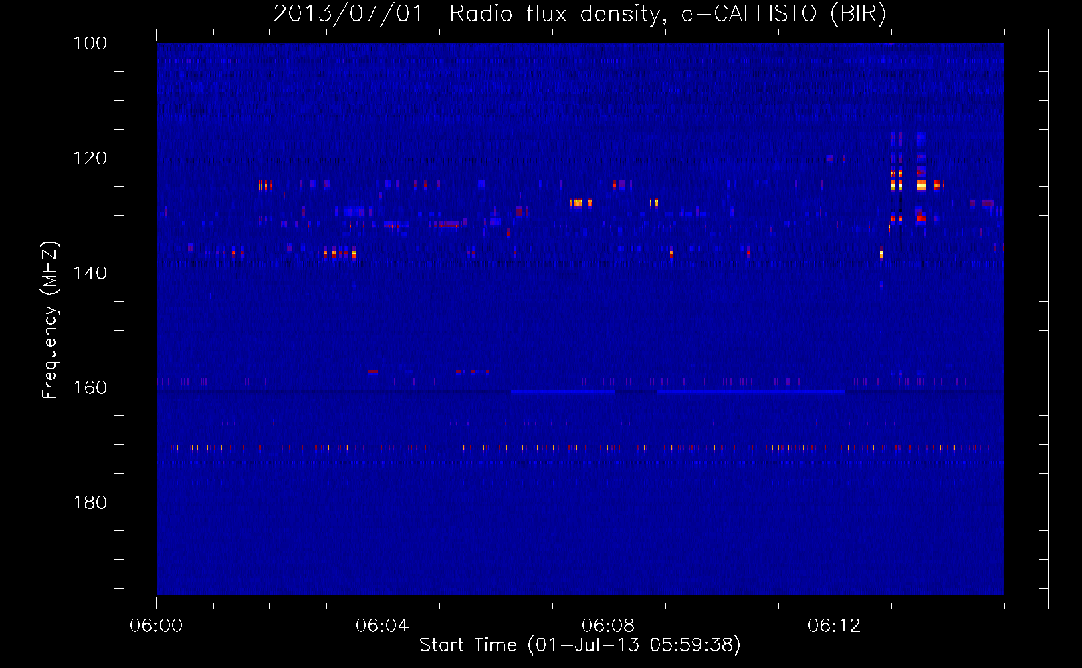Click the 'Start Time (01-Jul-13 05:59:38)' label
Image resolution: width=1082 pixels, height=668 pixels.
pyautogui.click(x=580, y=645)
